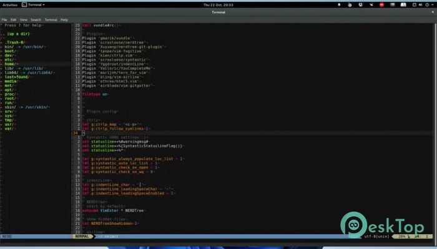Click the Plugin 'bling/vim-airline' line
The width and height of the screenshot is (437, 249).
[x=112, y=77]
